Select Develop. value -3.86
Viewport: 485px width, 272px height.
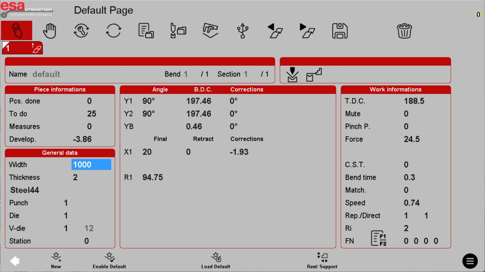pyautogui.click(x=82, y=139)
